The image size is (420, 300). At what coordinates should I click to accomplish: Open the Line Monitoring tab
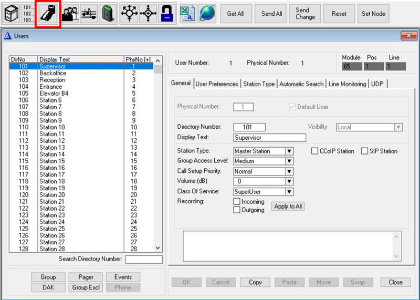(x=347, y=84)
